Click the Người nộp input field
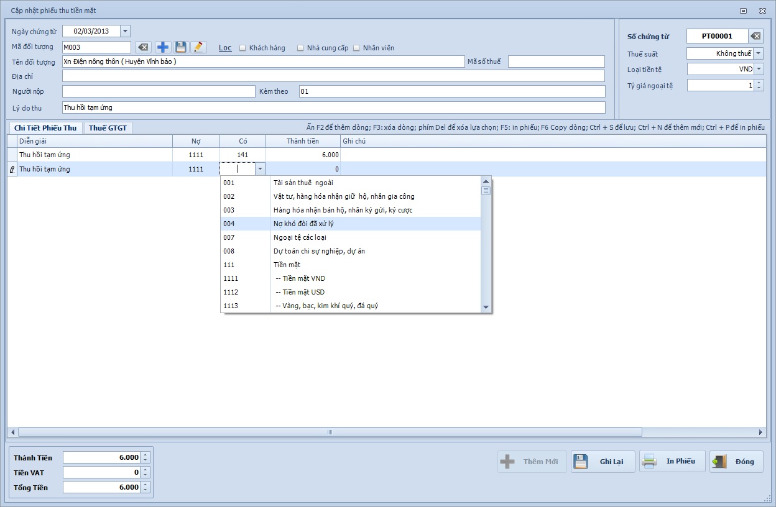Screen dimensions: 776x507 coord(159,91)
